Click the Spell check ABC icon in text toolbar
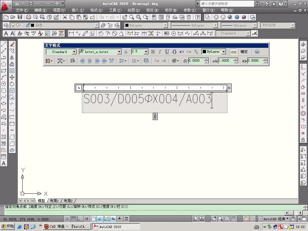Image resolution: width=308 pixels, height=231 pixels. point(34,33)
